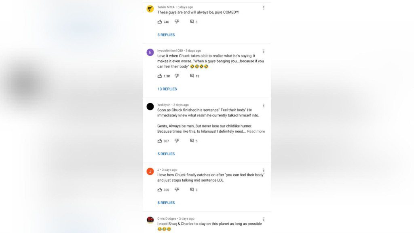Click Read more on Yedidyah's comment
The height and width of the screenshot is (233, 414).
click(x=256, y=131)
